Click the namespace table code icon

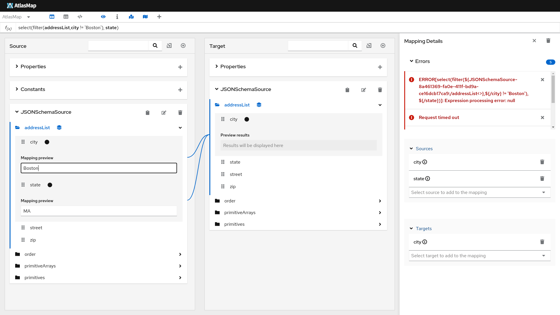(x=80, y=17)
